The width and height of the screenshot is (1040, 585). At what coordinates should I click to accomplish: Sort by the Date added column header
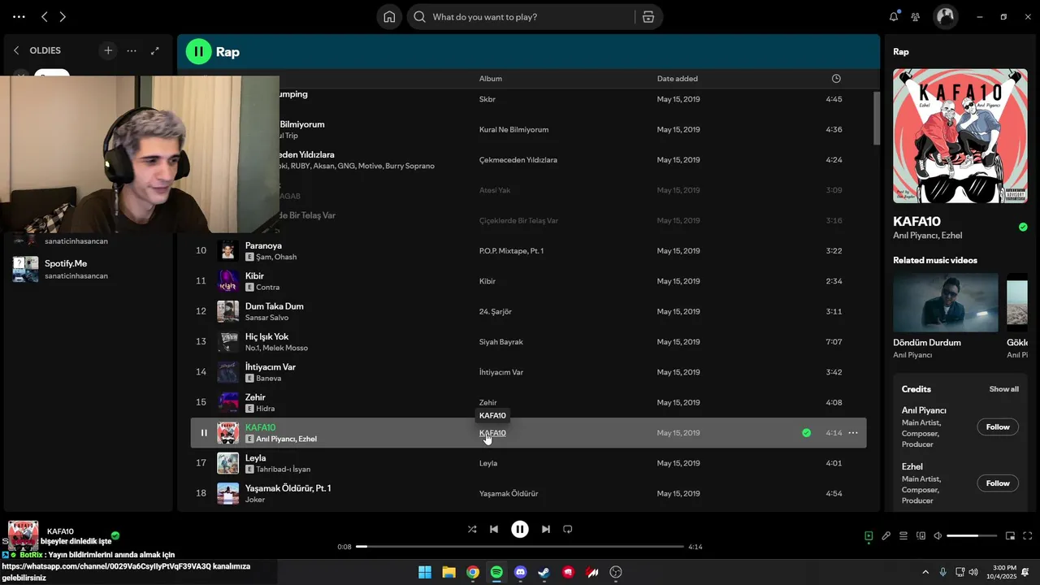678,79
